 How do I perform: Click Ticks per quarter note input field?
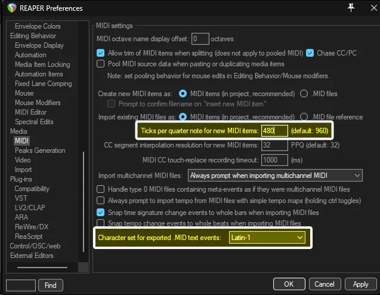click(274, 131)
